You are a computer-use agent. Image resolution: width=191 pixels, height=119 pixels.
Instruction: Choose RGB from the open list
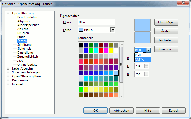click(x=143, y=55)
